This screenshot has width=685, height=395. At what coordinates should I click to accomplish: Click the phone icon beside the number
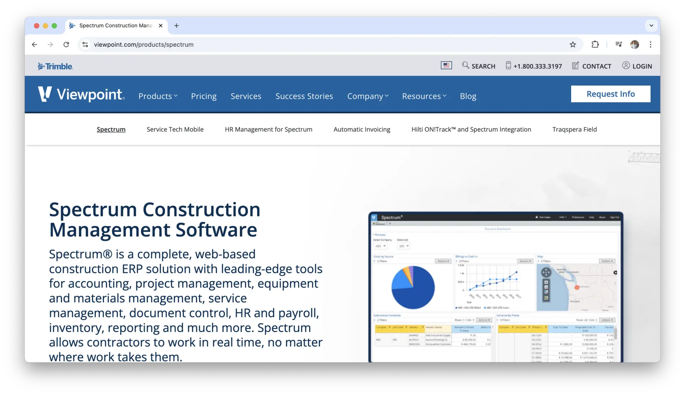[x=508, y=65]
